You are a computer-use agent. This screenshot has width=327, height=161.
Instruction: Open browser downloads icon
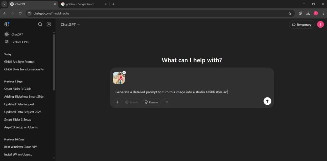point(308,13)
